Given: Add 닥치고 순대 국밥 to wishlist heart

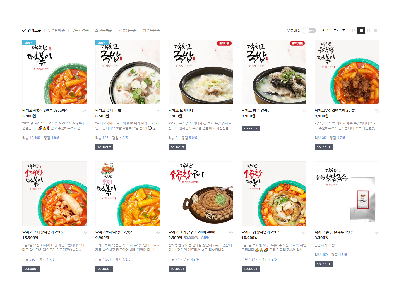Looking at the screenshot, I should pos(158,111).
